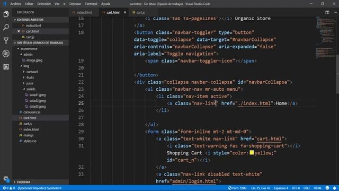The height and width of the screenshot is (191, 339).
Task: Change indentation via Espacios: 4
Action: point(281,188)
